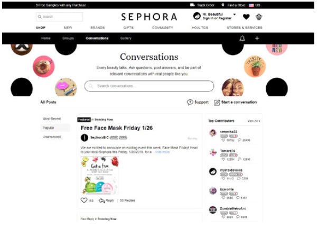Like the Free Face Mask Friday post
The image size is (318, 229).
coord(84,200)
